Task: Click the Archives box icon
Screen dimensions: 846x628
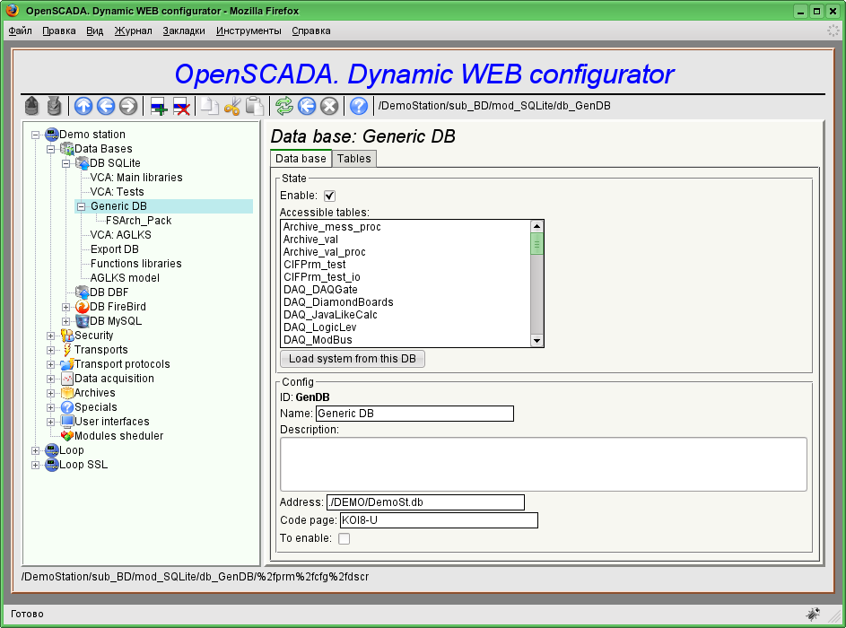Action: tap(67, 393)
